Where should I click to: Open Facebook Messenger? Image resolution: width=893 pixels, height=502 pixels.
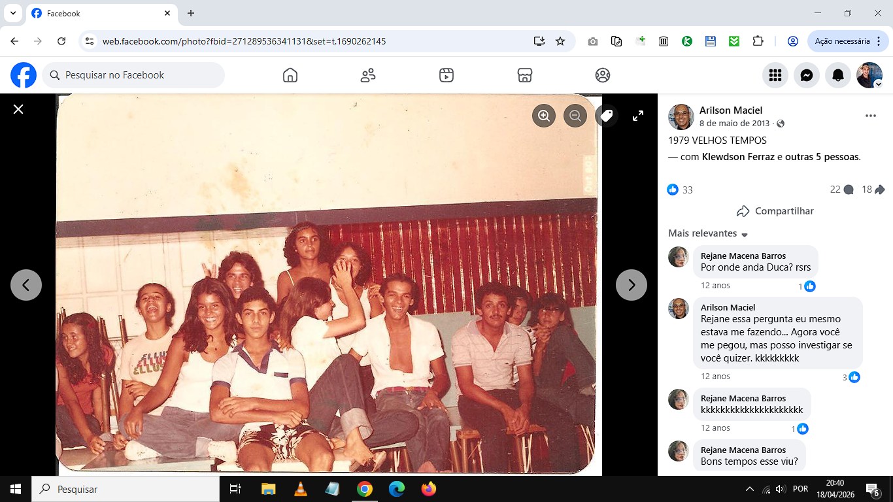click(807, 75)
